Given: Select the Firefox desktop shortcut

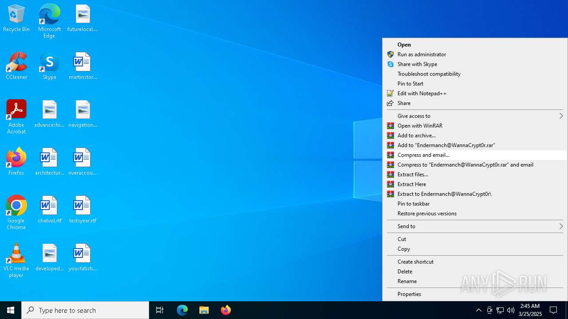Looking at the screenshot, I should point(16,162).
